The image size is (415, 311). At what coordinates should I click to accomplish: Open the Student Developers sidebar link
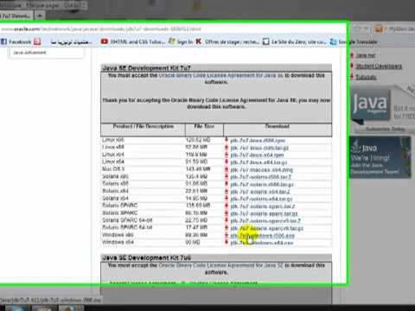pos(379,67)
